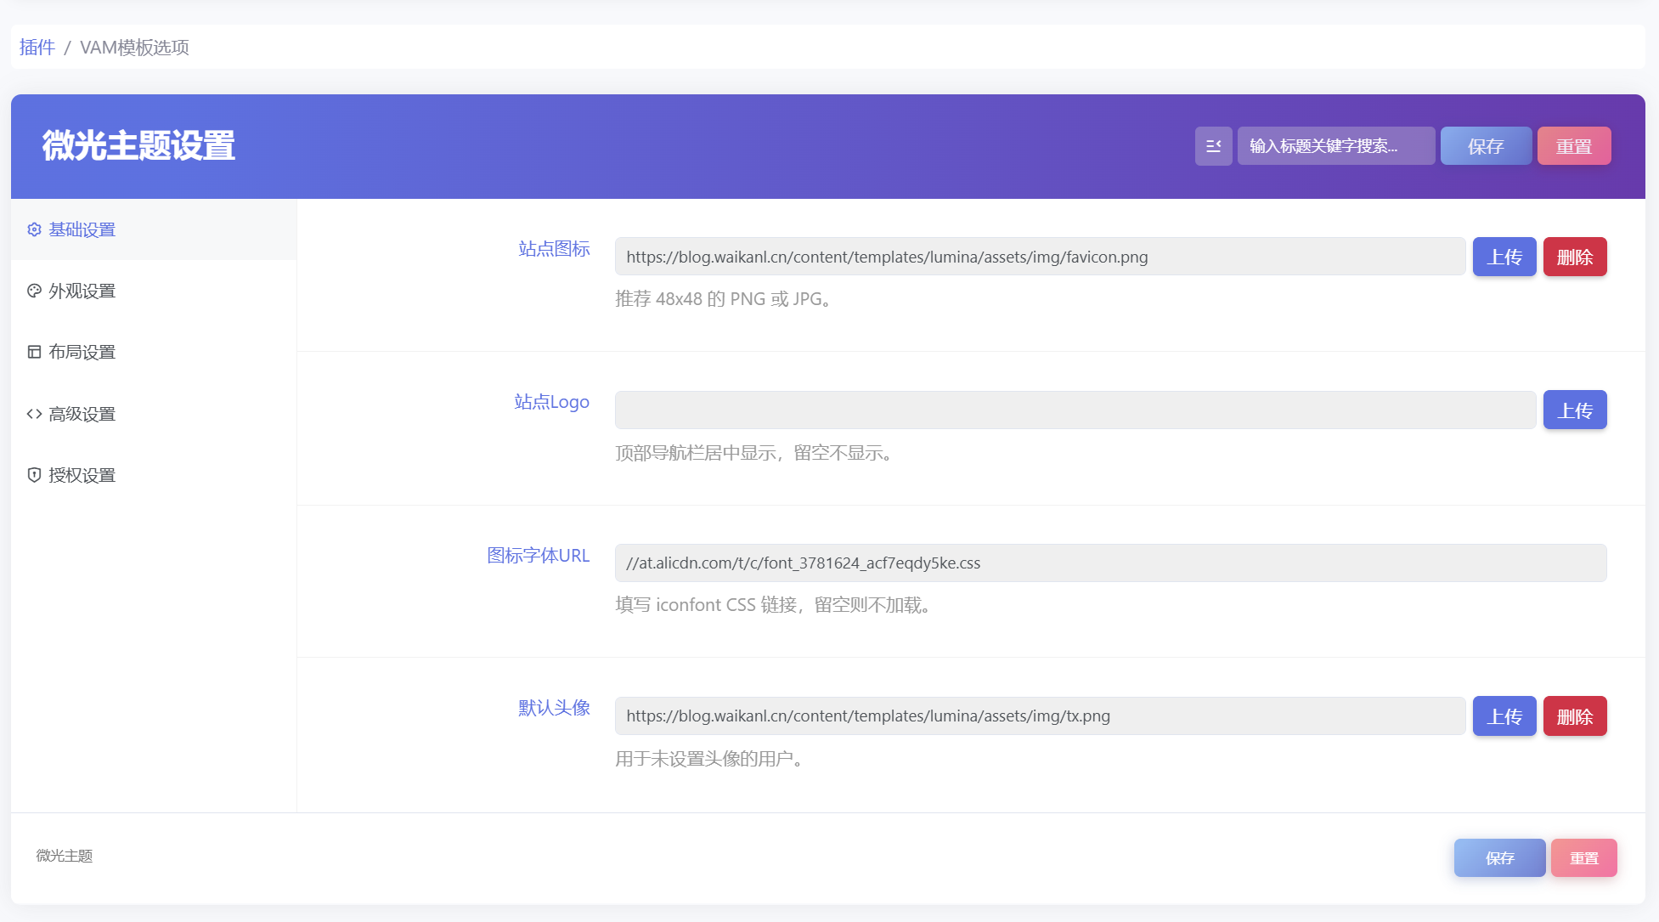Click the footer 保存 button

(x=1499, y=858)
